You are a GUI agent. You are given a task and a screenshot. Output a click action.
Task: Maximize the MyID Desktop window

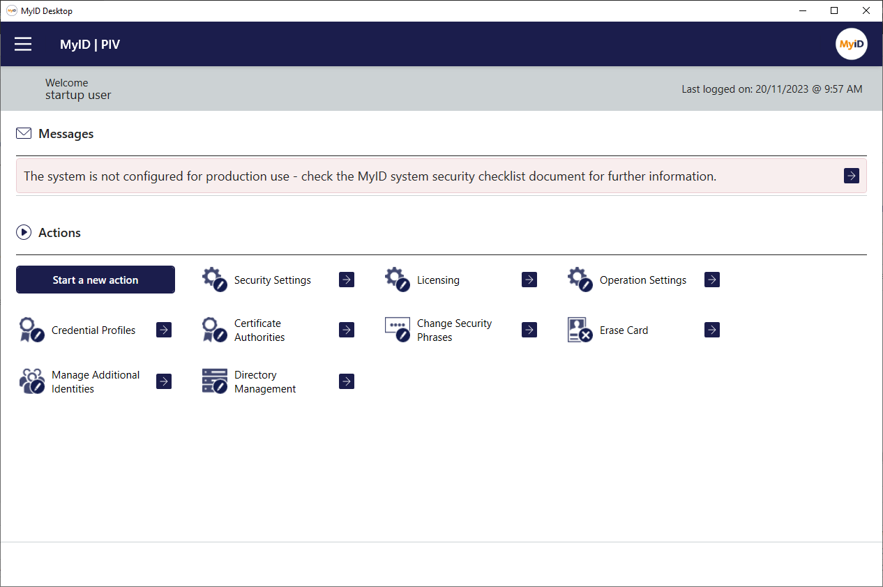tap(834, 10)
